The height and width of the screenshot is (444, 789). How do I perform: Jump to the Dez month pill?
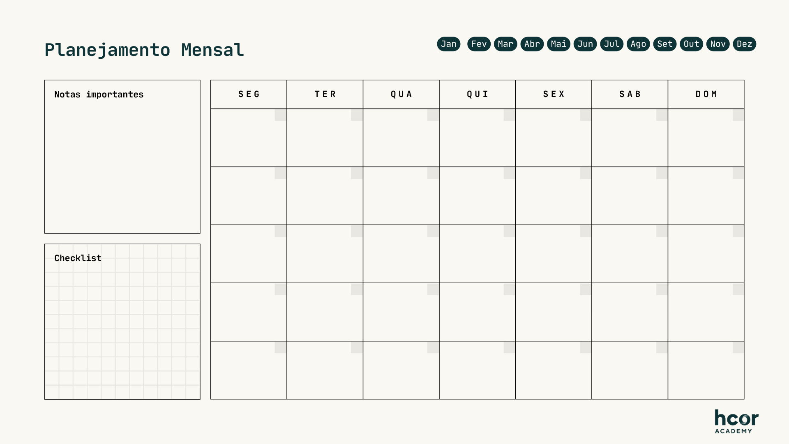click(x=745, y=44)
